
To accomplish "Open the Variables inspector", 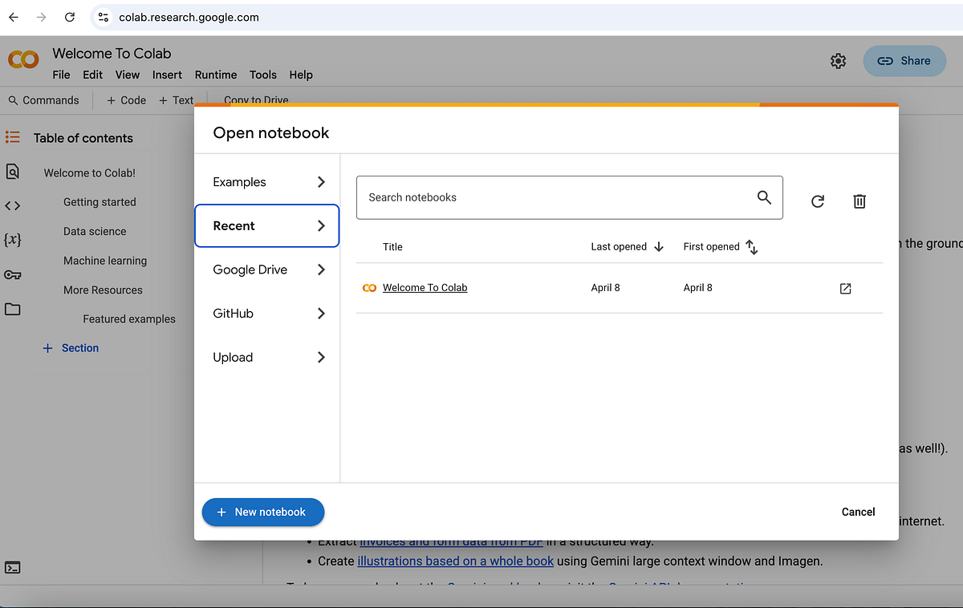I will coord(12,239).
